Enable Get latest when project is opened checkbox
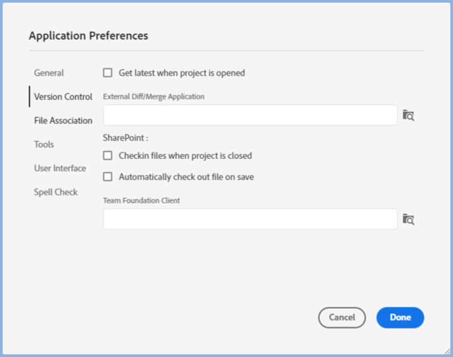 click(x=108, y=73)
